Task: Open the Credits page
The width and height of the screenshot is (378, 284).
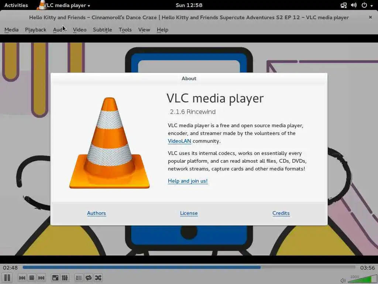Action: pyautogui.click(x=281, y=213)
